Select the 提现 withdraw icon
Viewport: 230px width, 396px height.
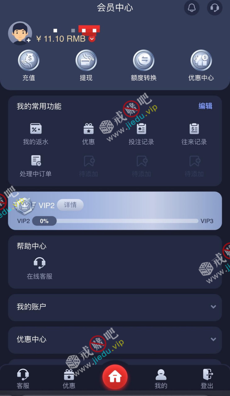[x=86, y=60]
